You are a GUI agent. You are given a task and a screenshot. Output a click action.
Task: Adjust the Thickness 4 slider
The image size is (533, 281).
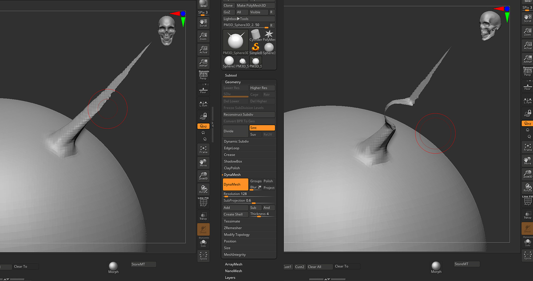[262, 214]
